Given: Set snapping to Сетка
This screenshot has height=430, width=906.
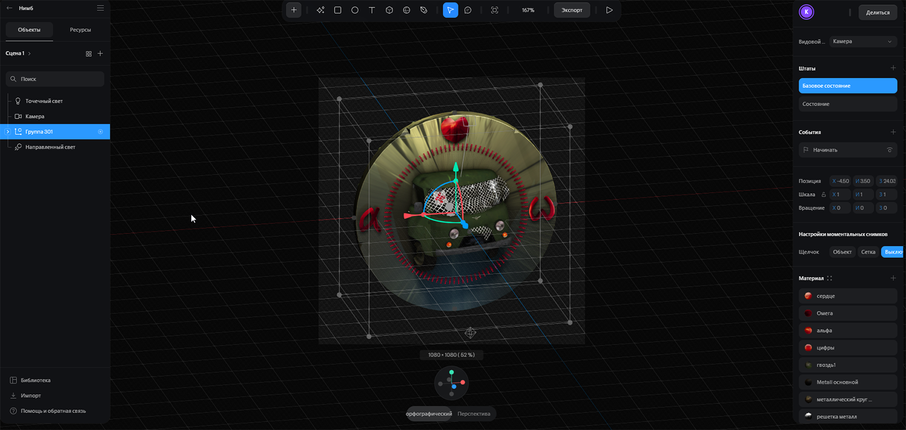Looking at the screenshot, I should (868, 252).
